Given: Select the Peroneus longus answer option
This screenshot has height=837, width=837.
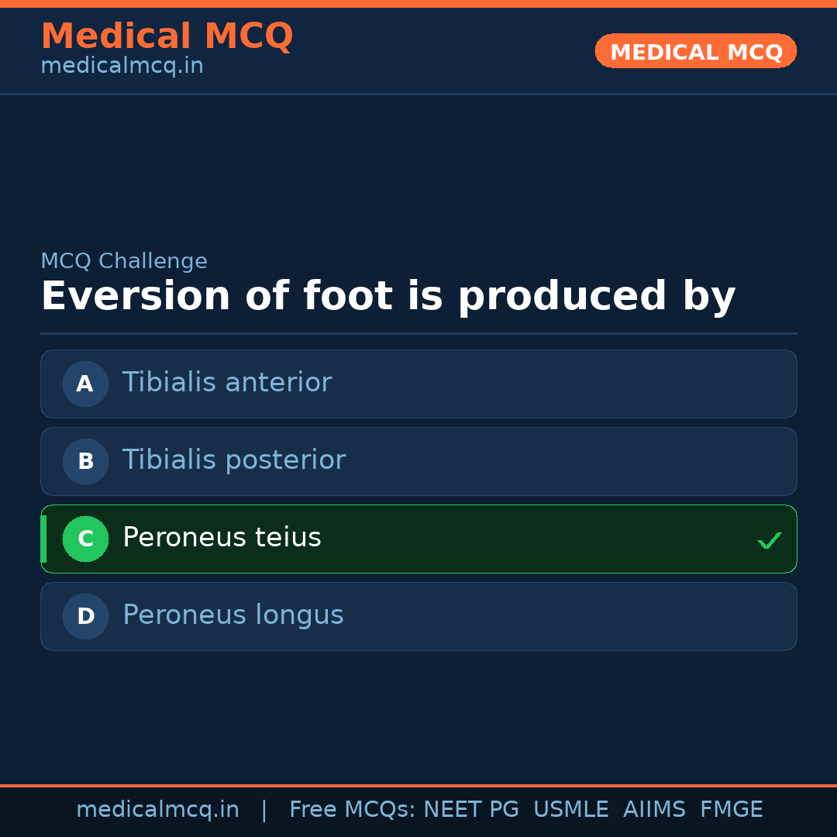Looking at the screenshot, I should [x=418, y=616].
